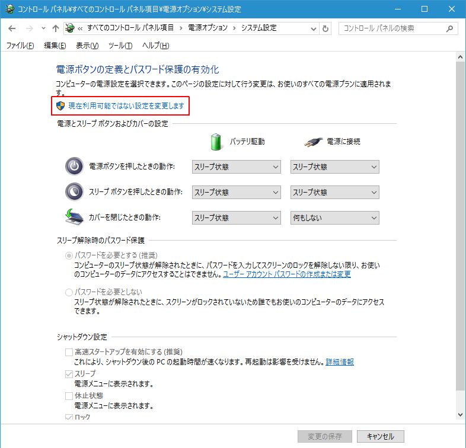Click the search magnifier icon

point(450,28)
